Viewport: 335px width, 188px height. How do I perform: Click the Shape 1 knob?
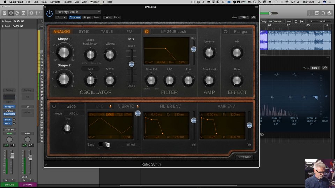click(64, 53)
